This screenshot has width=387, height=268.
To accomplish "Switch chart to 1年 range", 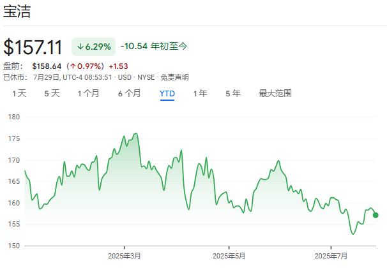I will [200, 93].
